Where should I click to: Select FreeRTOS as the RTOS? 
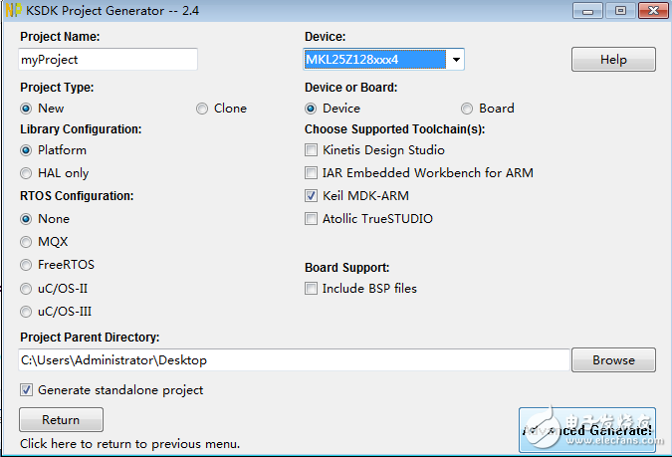click(26, 265)
